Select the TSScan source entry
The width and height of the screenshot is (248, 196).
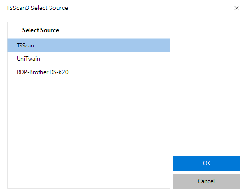(89, 46)
